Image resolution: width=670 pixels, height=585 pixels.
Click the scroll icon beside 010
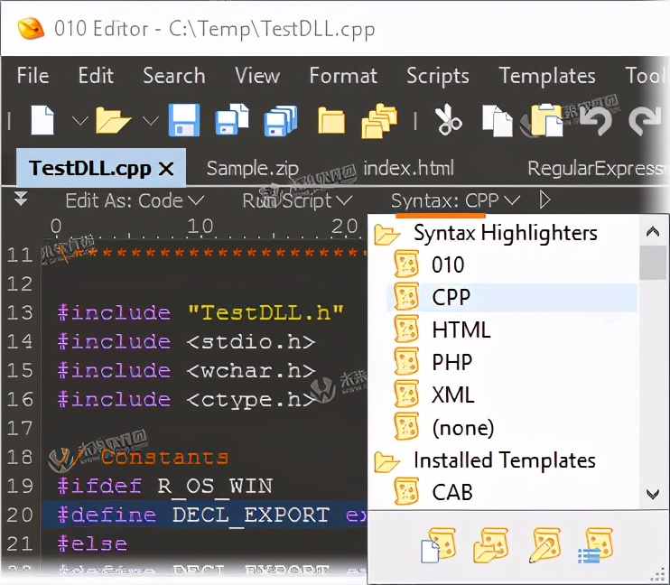(x=405, y=265)
